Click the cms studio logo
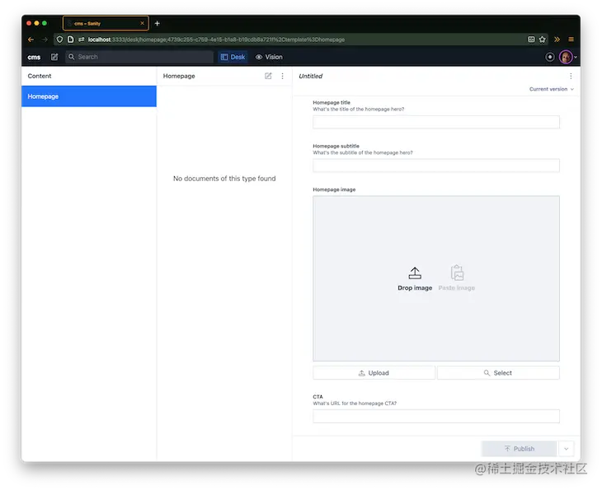Viewport: 602px width, 490px height. click(x=34, y=57)
